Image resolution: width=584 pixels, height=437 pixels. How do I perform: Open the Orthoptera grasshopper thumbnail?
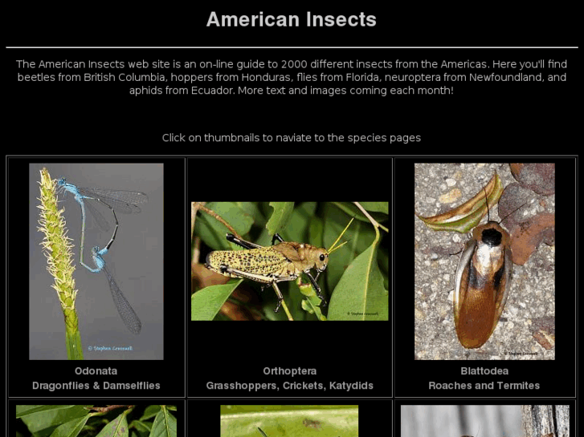click(x=290, y=261)
